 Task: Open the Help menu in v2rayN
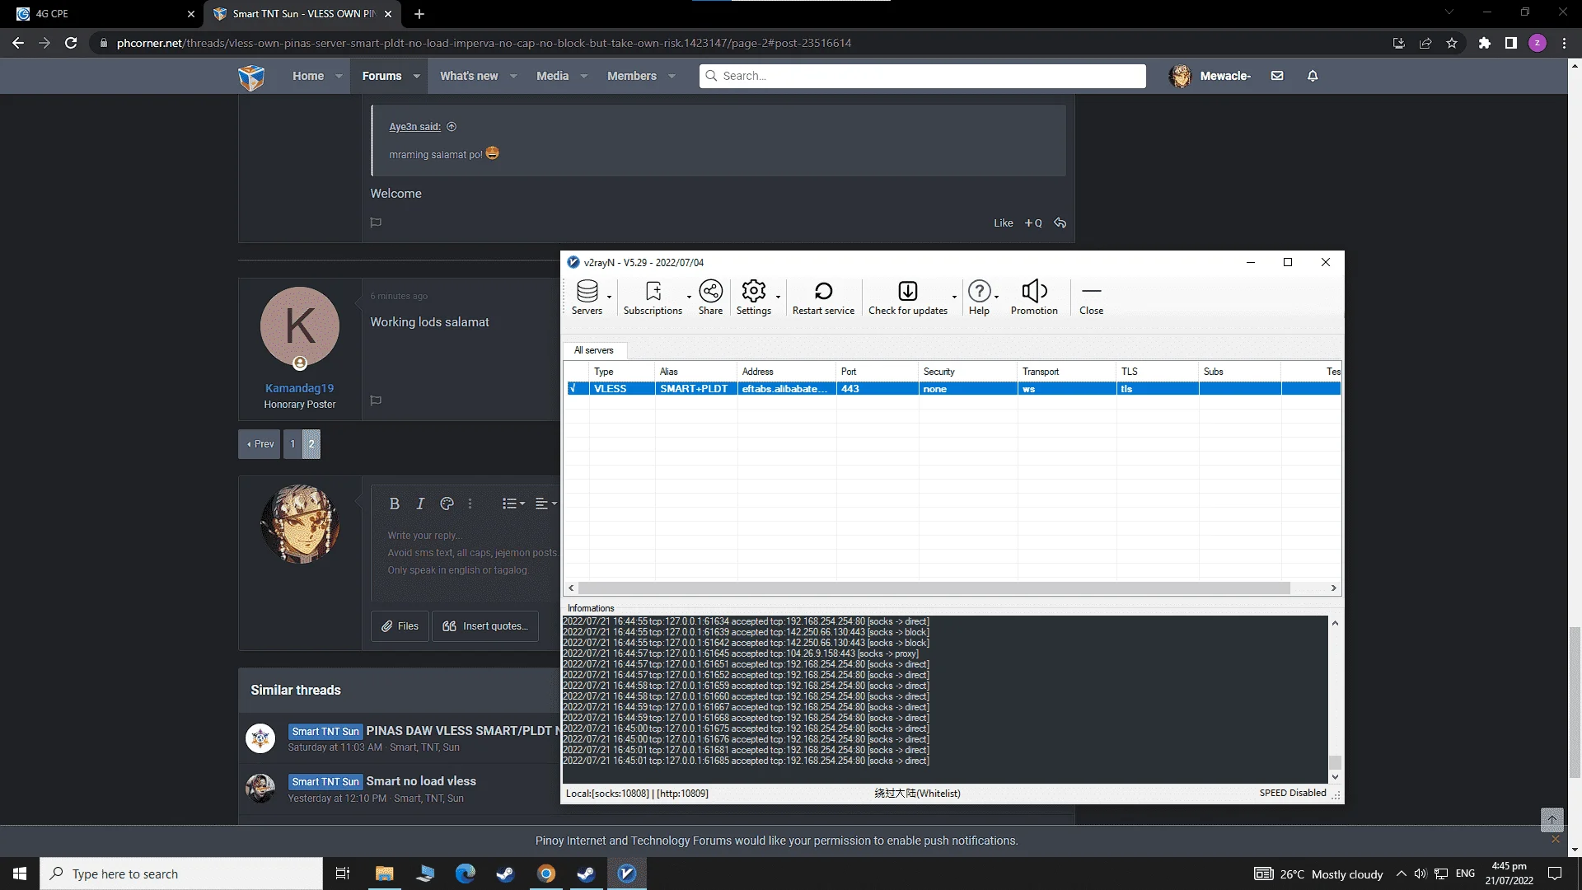point(979,297)
